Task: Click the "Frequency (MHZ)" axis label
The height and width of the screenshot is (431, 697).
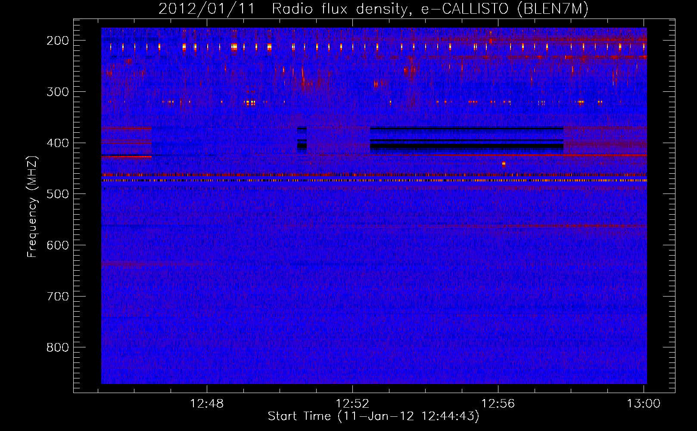Action: (32, 207)
